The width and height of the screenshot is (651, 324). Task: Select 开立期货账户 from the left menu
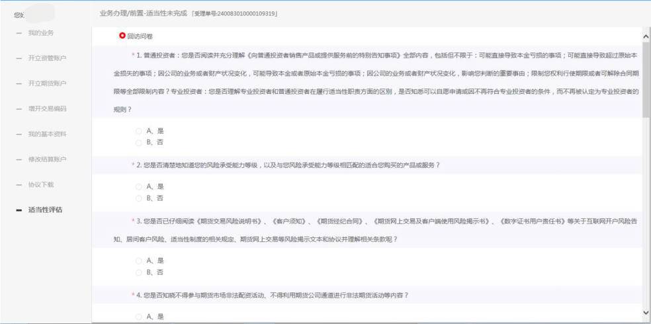click(x=46, y=83)
